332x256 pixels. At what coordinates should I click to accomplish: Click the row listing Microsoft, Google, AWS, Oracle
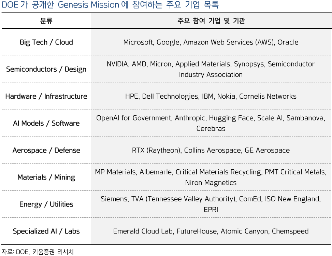coord(211,42)
